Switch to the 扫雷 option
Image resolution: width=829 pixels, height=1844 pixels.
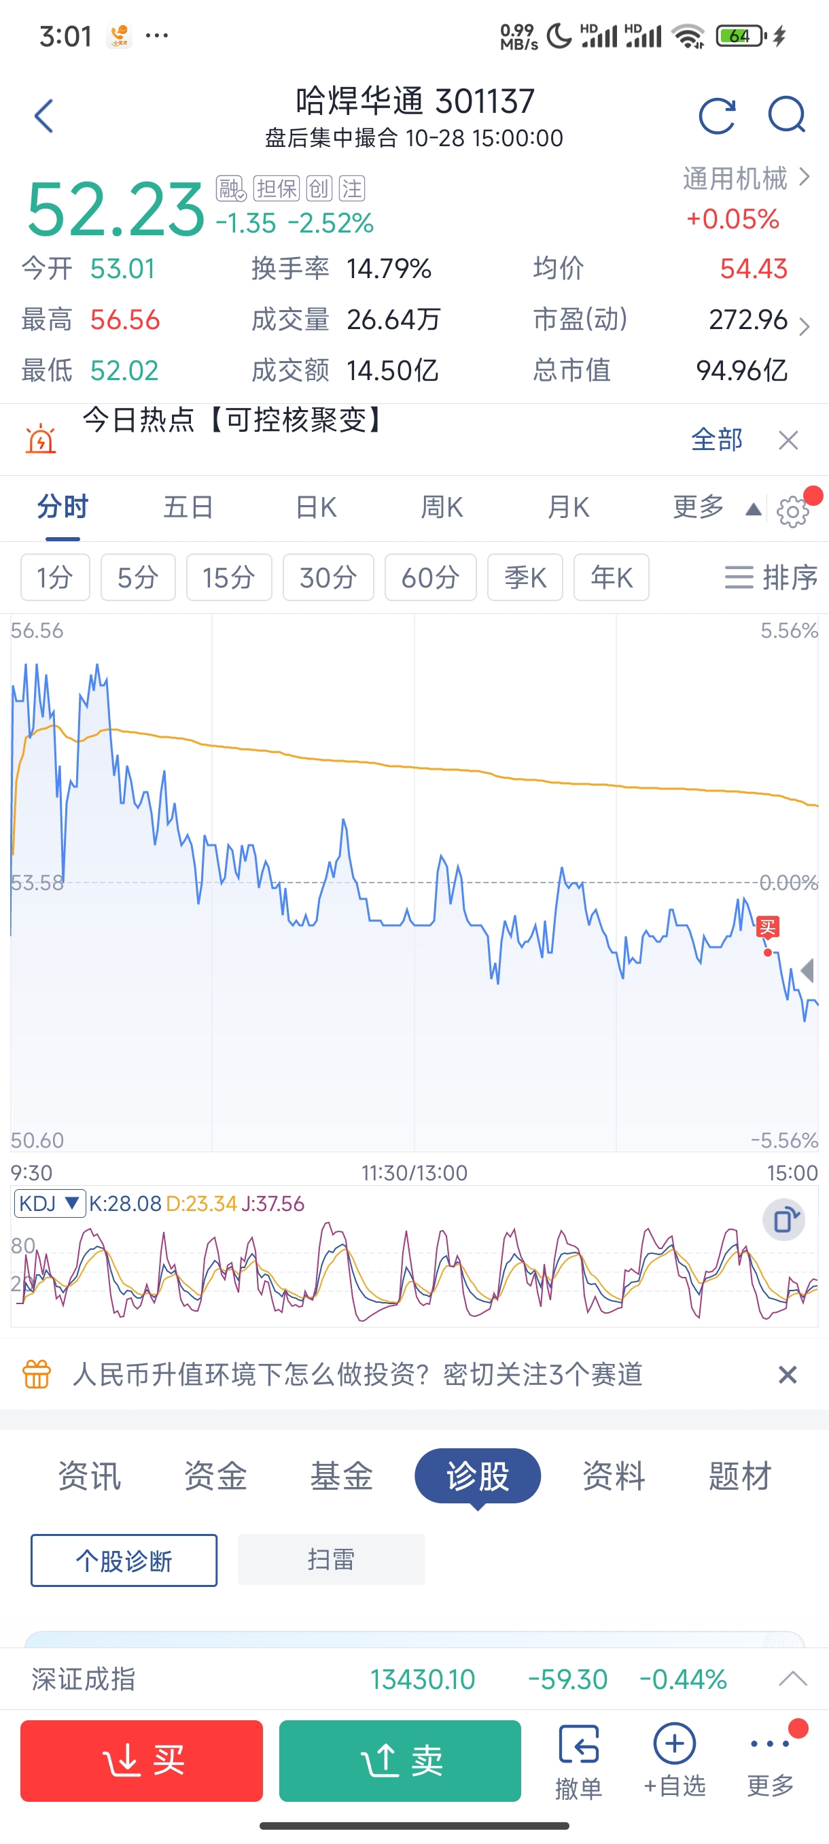[331, 1558]
